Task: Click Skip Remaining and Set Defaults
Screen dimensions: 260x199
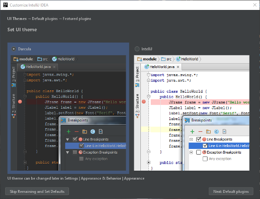Action: tap(37, 191)
